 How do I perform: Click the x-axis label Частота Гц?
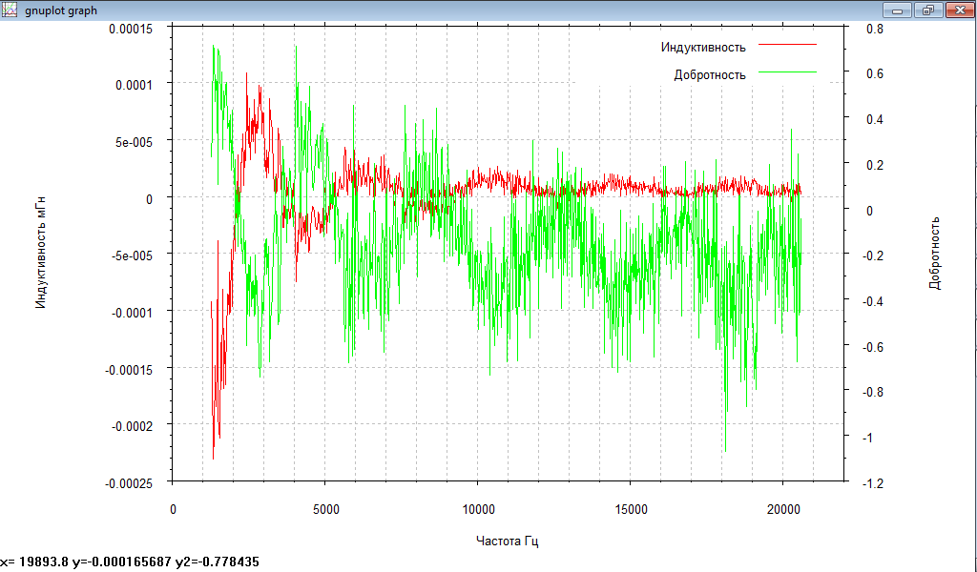(x=508, y=541)
